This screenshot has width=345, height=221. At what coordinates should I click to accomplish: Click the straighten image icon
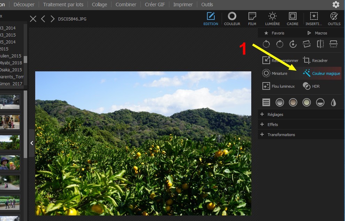coord(307,44)
